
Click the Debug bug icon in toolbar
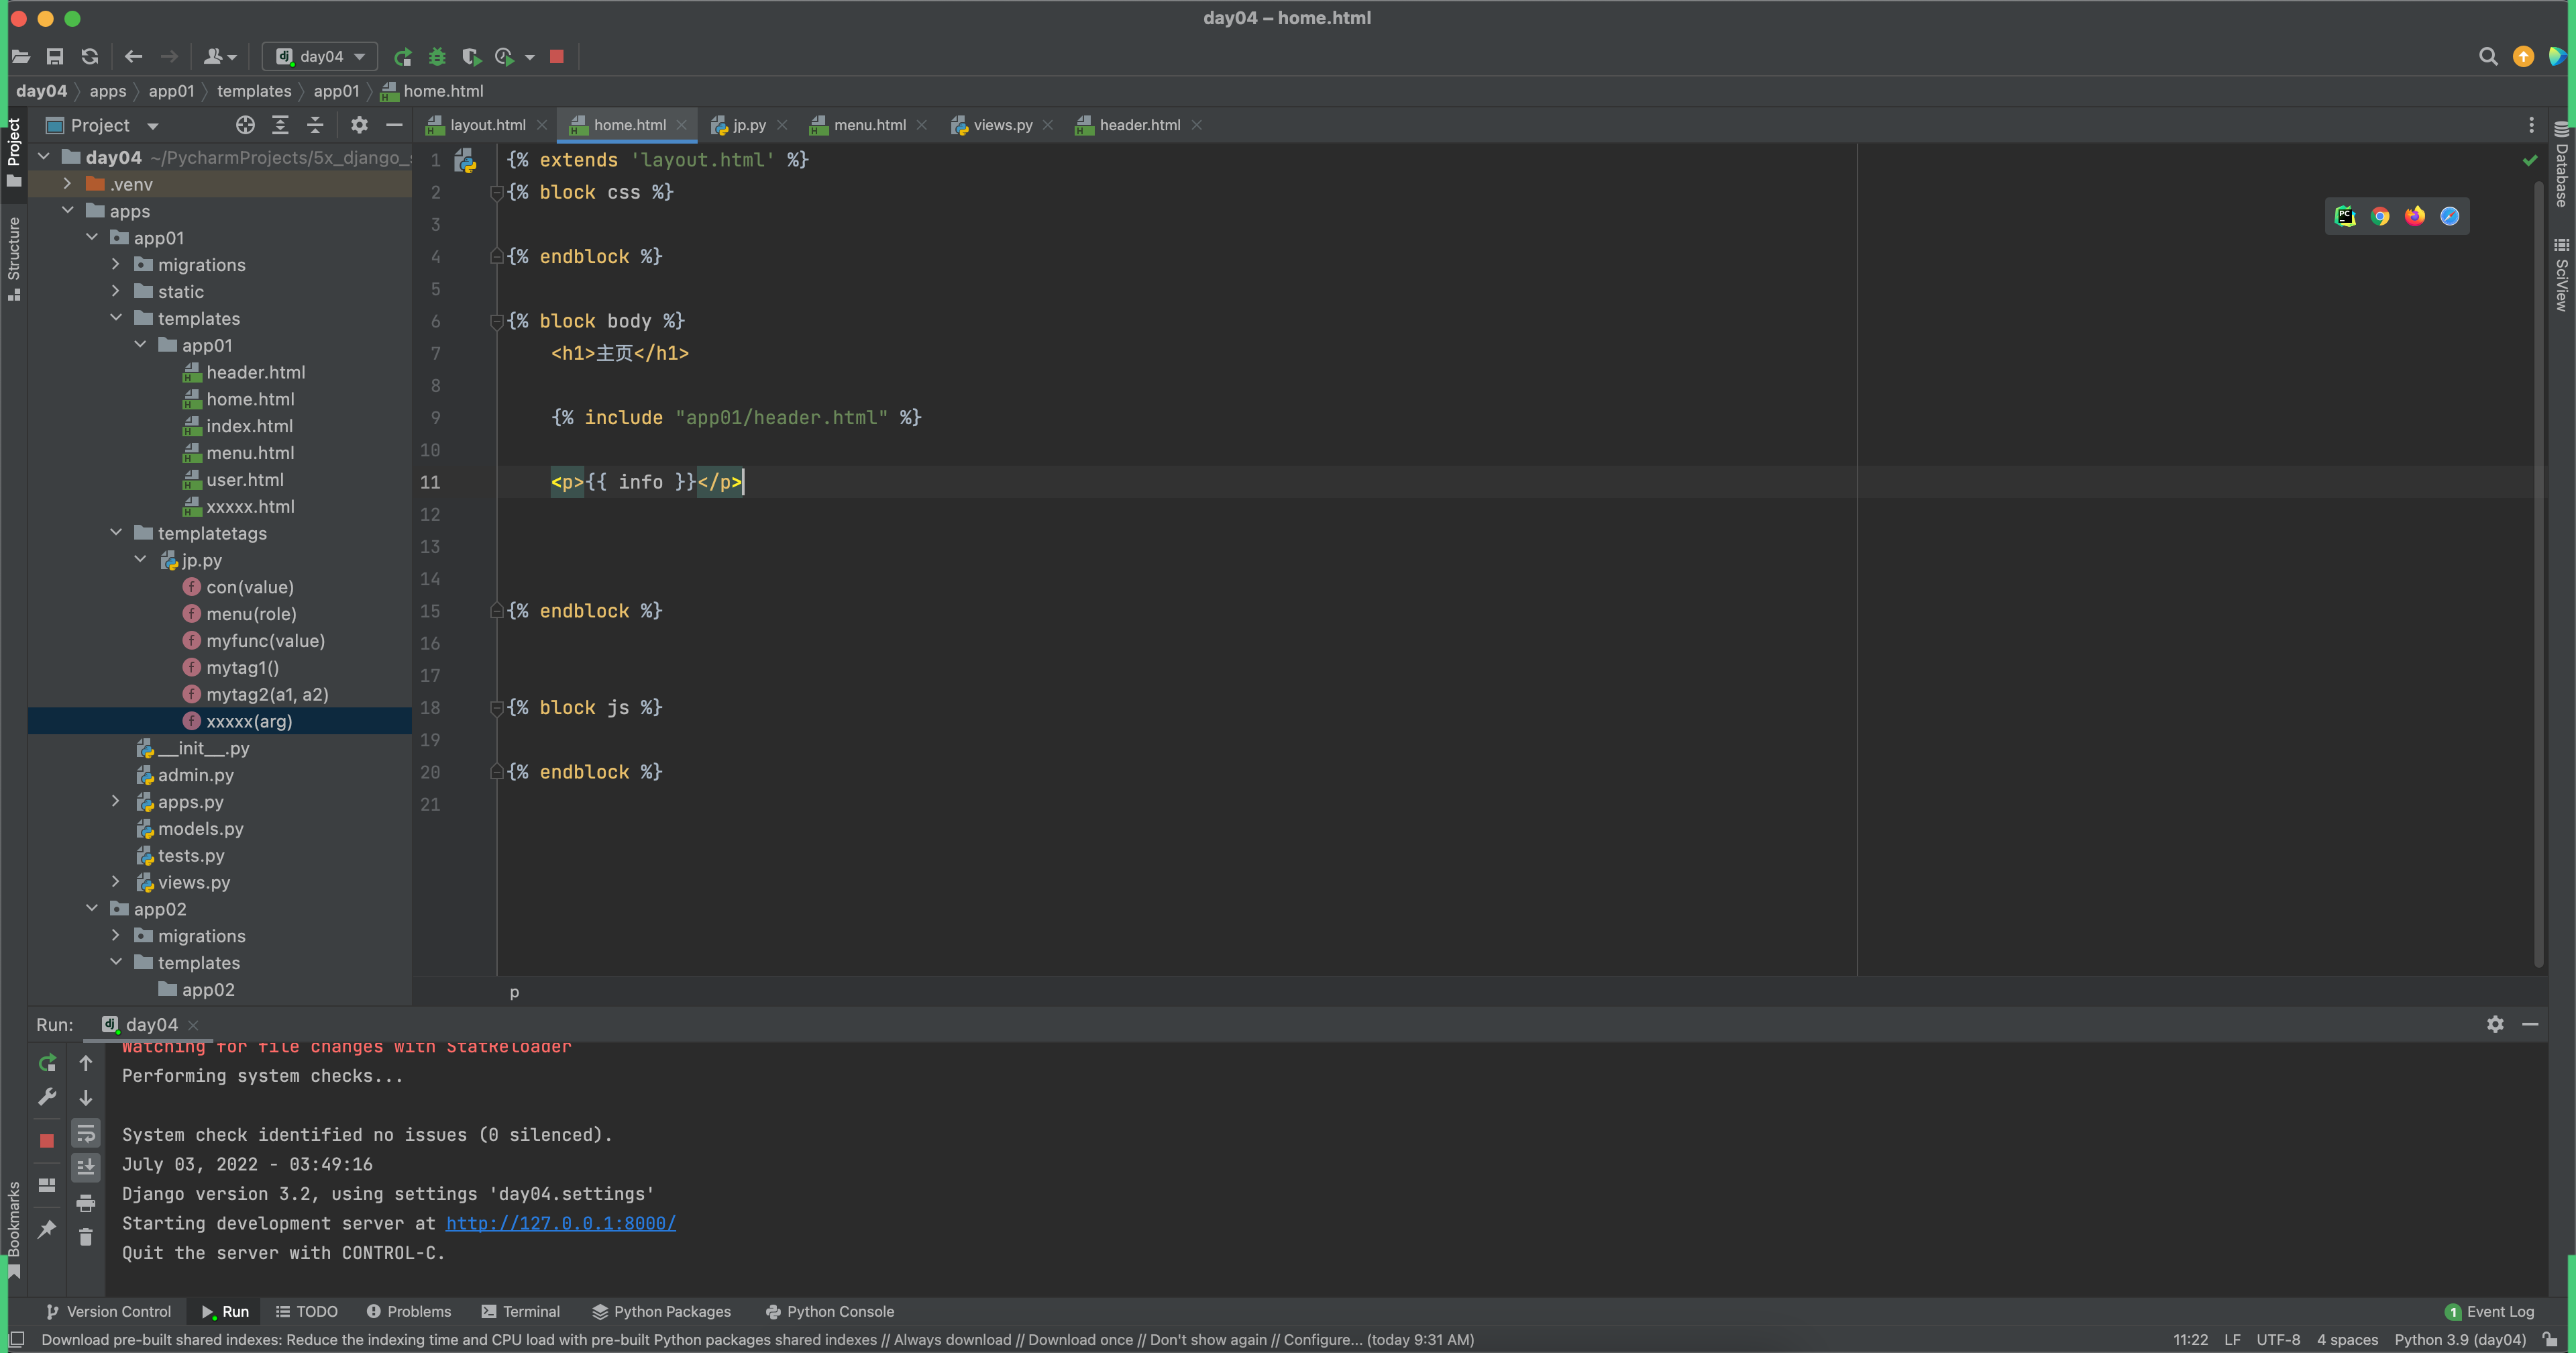[437, 57]
